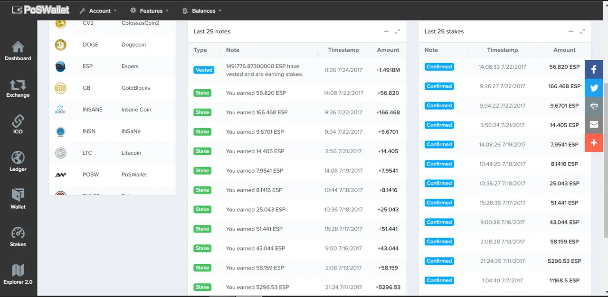Click the Espers coin icon
Screen dimensions: 608x297
tap(60, 66)
